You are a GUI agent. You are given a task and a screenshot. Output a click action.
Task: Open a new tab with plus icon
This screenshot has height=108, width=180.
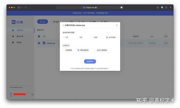pos(170,7)
